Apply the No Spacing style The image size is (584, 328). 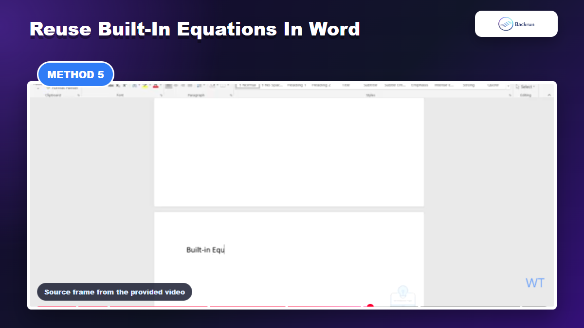(272, 85)
